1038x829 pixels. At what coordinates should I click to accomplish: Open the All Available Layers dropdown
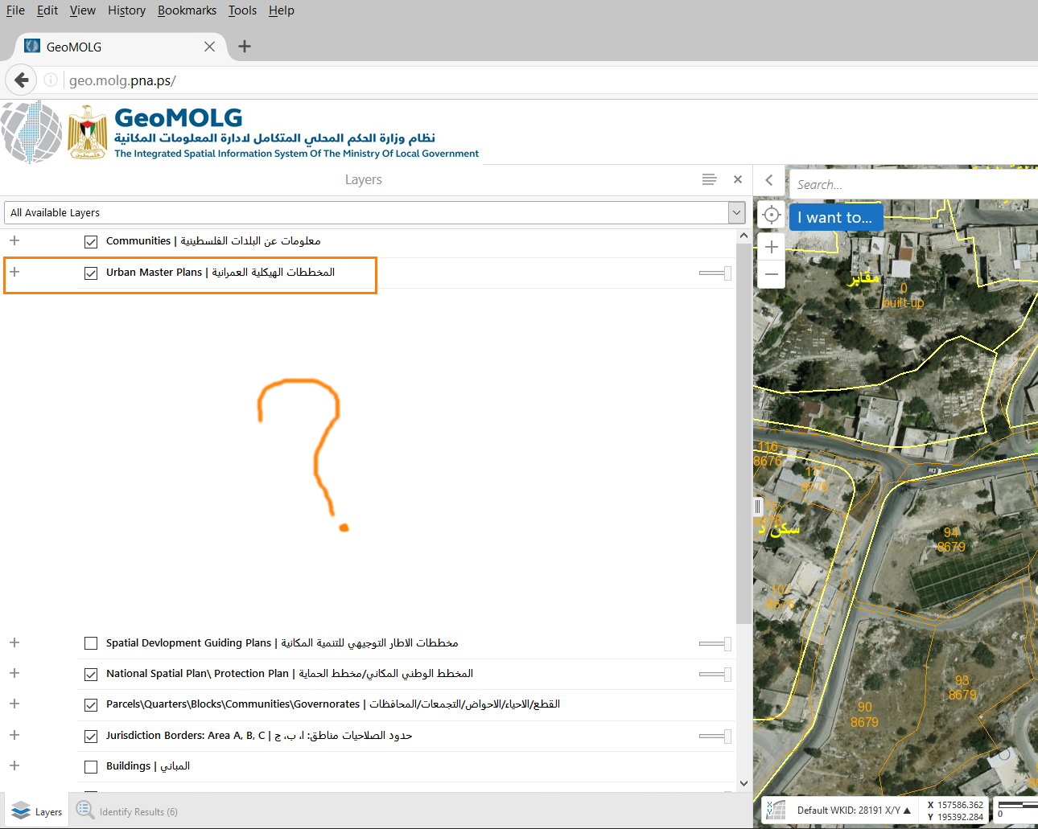(x=374, y=212)
